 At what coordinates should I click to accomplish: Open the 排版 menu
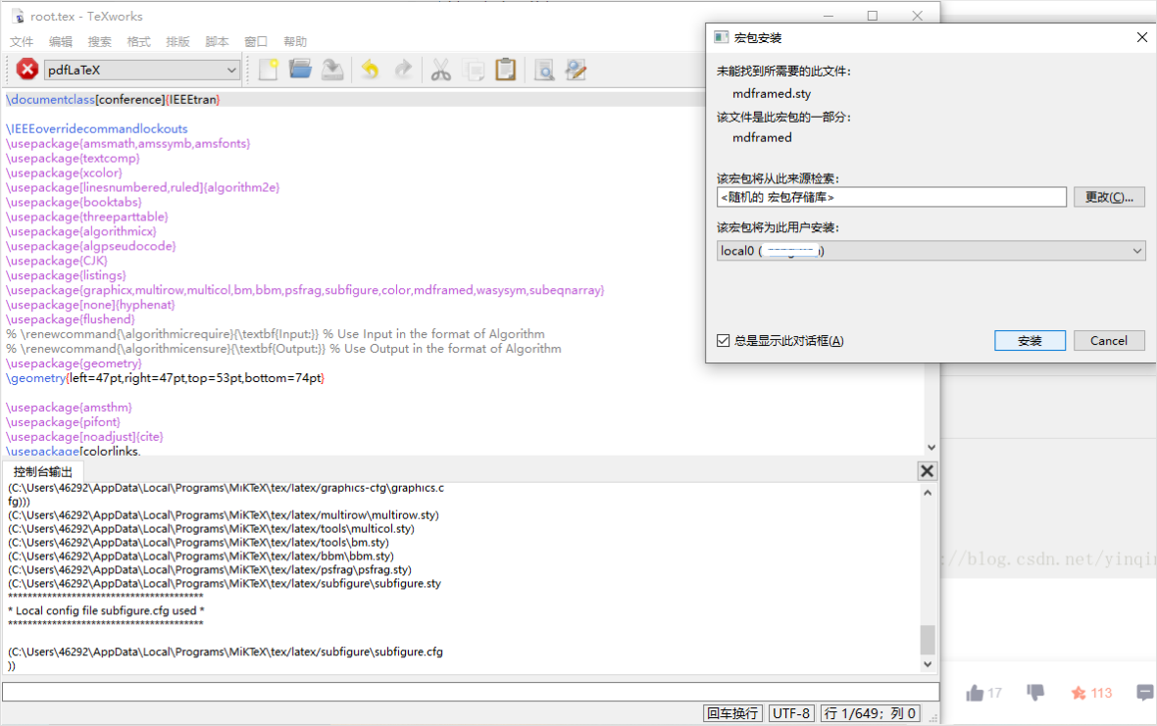coord(176,41)
